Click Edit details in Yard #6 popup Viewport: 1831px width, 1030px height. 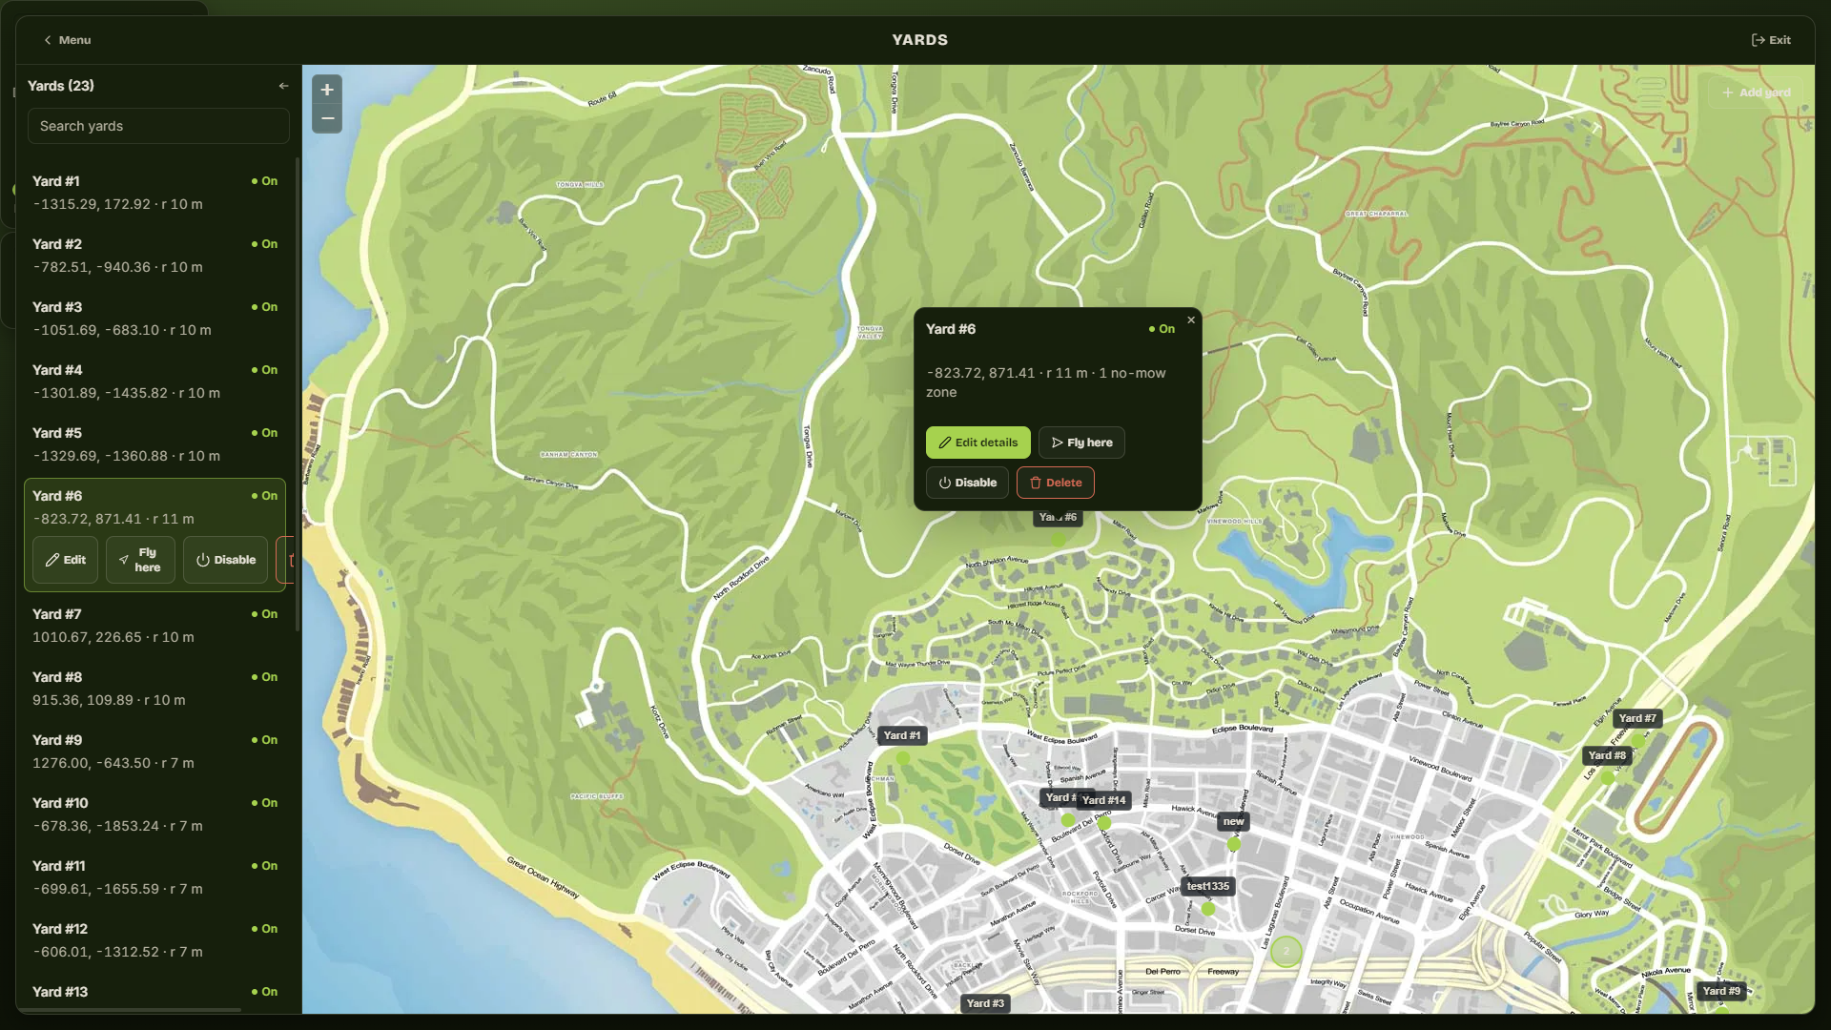977,443
